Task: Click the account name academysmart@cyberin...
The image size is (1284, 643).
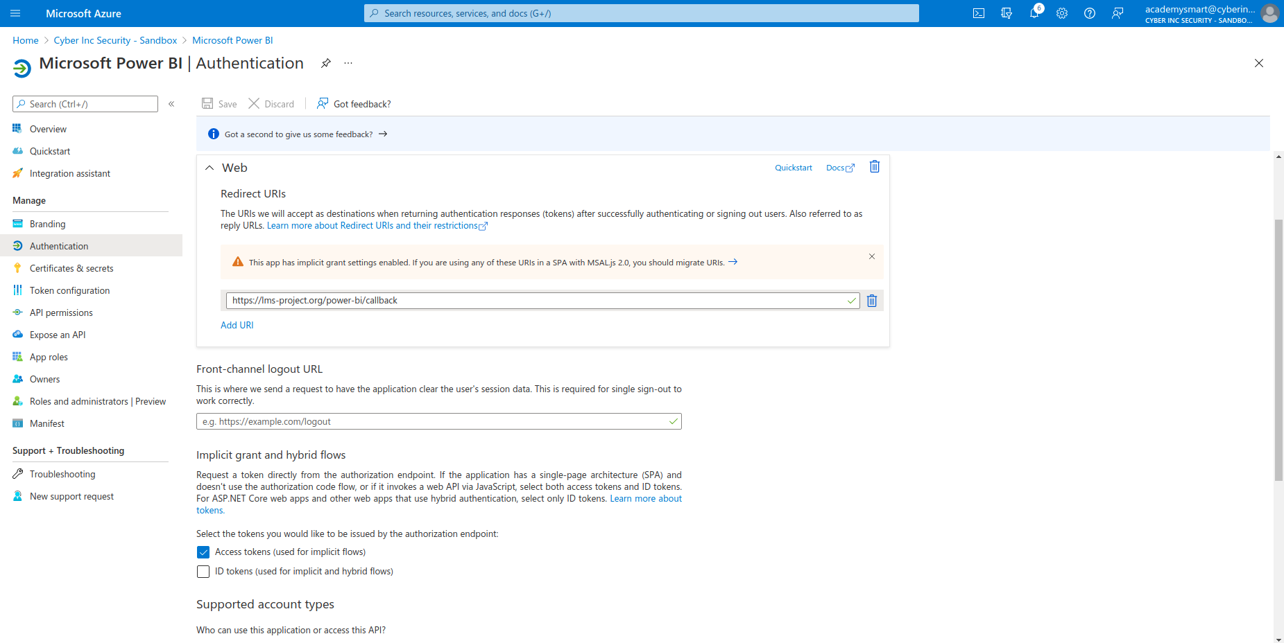Action: (x=1199, y=9)
